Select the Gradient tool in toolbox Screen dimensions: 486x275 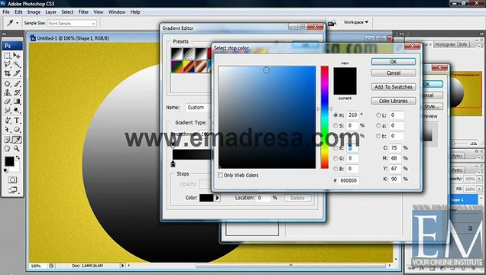pyautogui.click(x=17, y=102)
